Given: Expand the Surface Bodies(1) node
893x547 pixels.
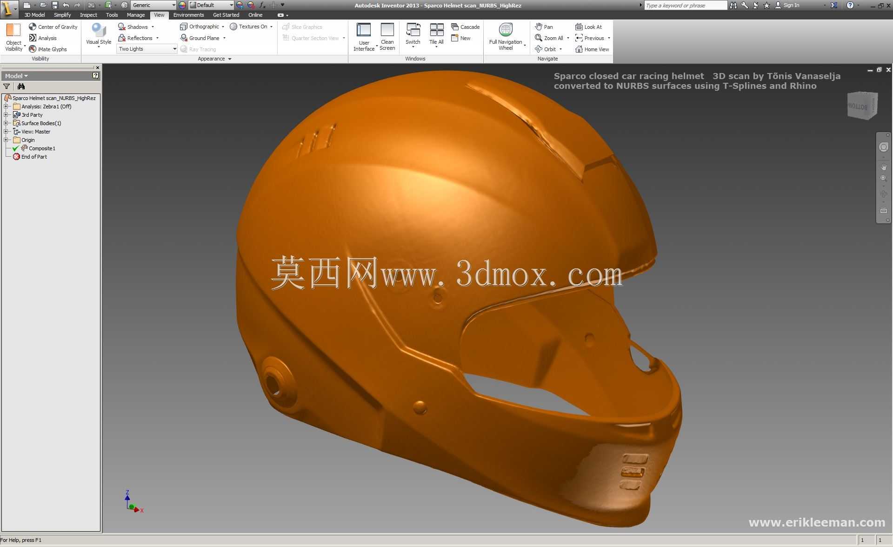Looking at the screenshot, I should [6, 123].
